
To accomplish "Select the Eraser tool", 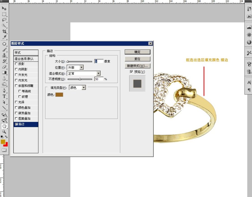I will click(4, 67).
